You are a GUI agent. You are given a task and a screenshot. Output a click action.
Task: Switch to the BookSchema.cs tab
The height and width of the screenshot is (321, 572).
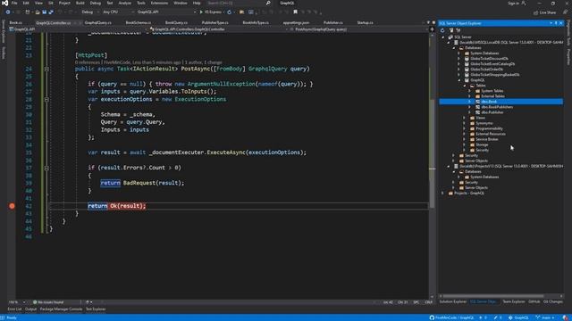[139, 22]
